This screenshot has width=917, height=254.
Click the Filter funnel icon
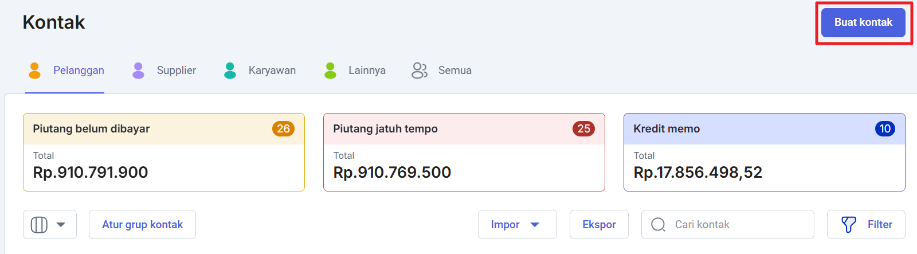[849, 225]
